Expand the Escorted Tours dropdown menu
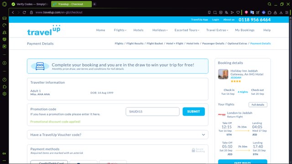The height and width of the screenshot is (164, 292). click(x=187, y=30)
